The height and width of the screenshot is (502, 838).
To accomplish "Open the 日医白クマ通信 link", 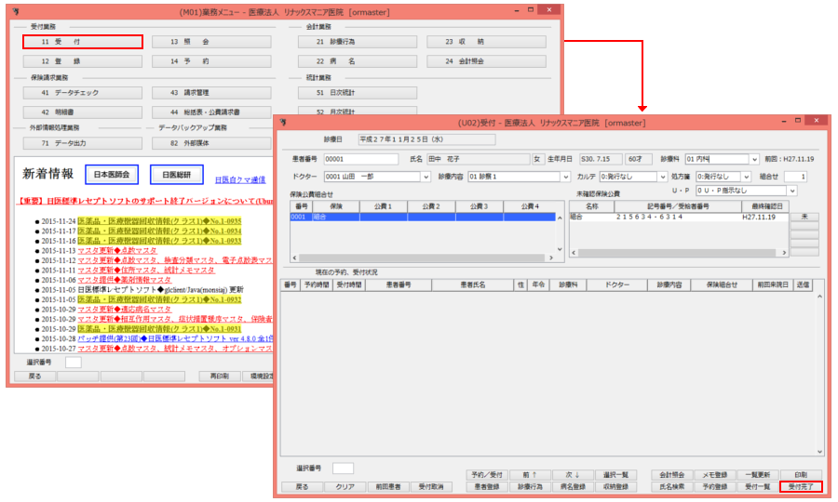I will [240, 179].
